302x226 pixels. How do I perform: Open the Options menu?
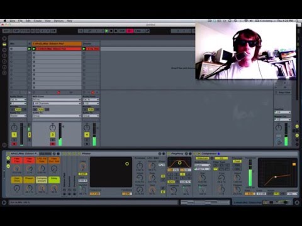(x=59, y=21)
